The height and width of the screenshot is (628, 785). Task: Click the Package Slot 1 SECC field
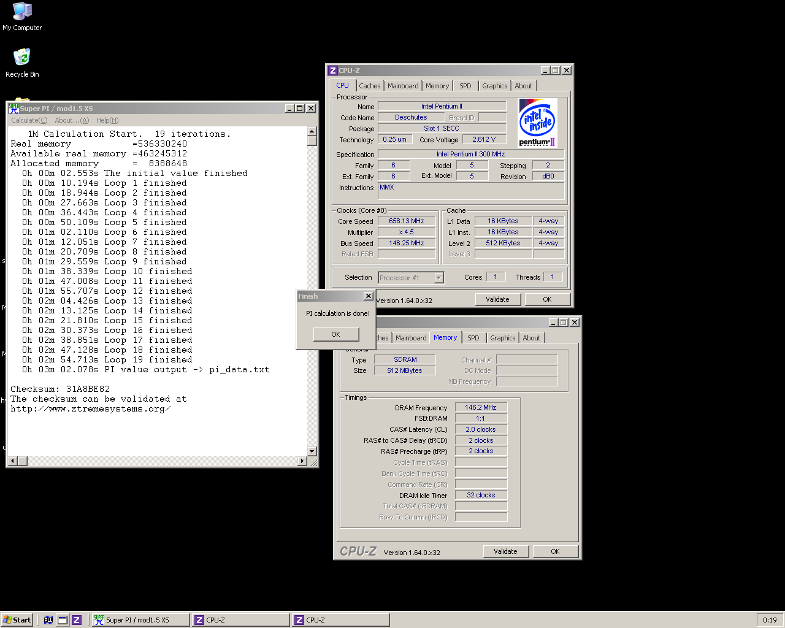442,128
